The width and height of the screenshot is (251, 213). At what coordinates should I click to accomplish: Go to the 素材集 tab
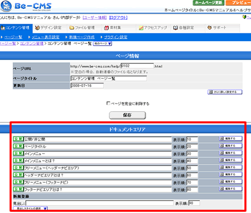click(x=113, y=28)
